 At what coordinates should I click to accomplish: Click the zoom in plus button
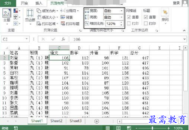pos(168,128)
